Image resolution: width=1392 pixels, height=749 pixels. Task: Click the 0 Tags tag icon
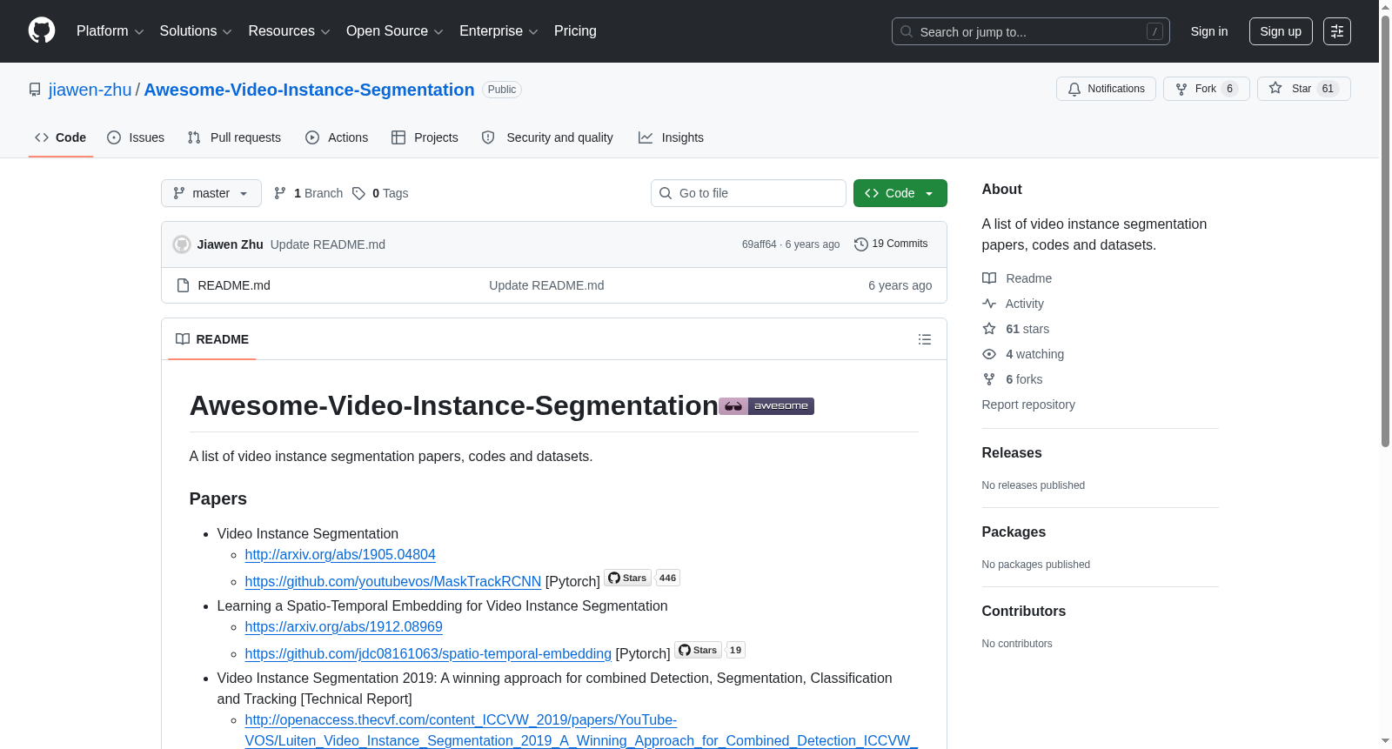point(358,193)
